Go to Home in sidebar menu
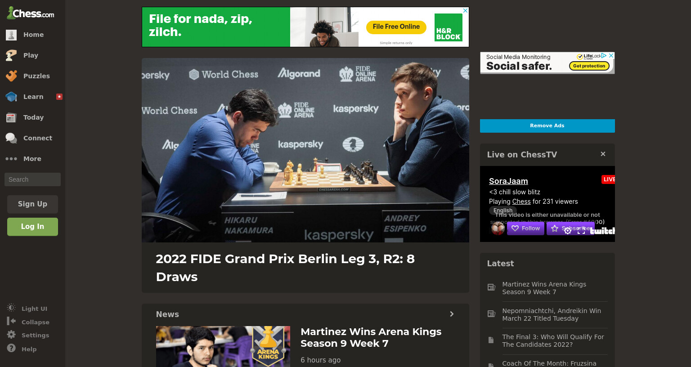Viewport: 691px width, 367px height. (32, 35)
